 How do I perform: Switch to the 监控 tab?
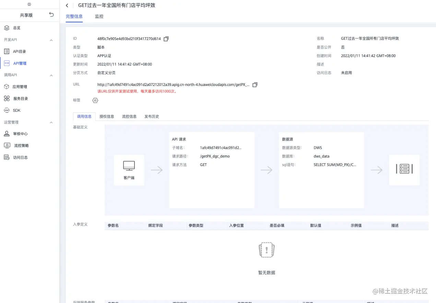(99, 16)
